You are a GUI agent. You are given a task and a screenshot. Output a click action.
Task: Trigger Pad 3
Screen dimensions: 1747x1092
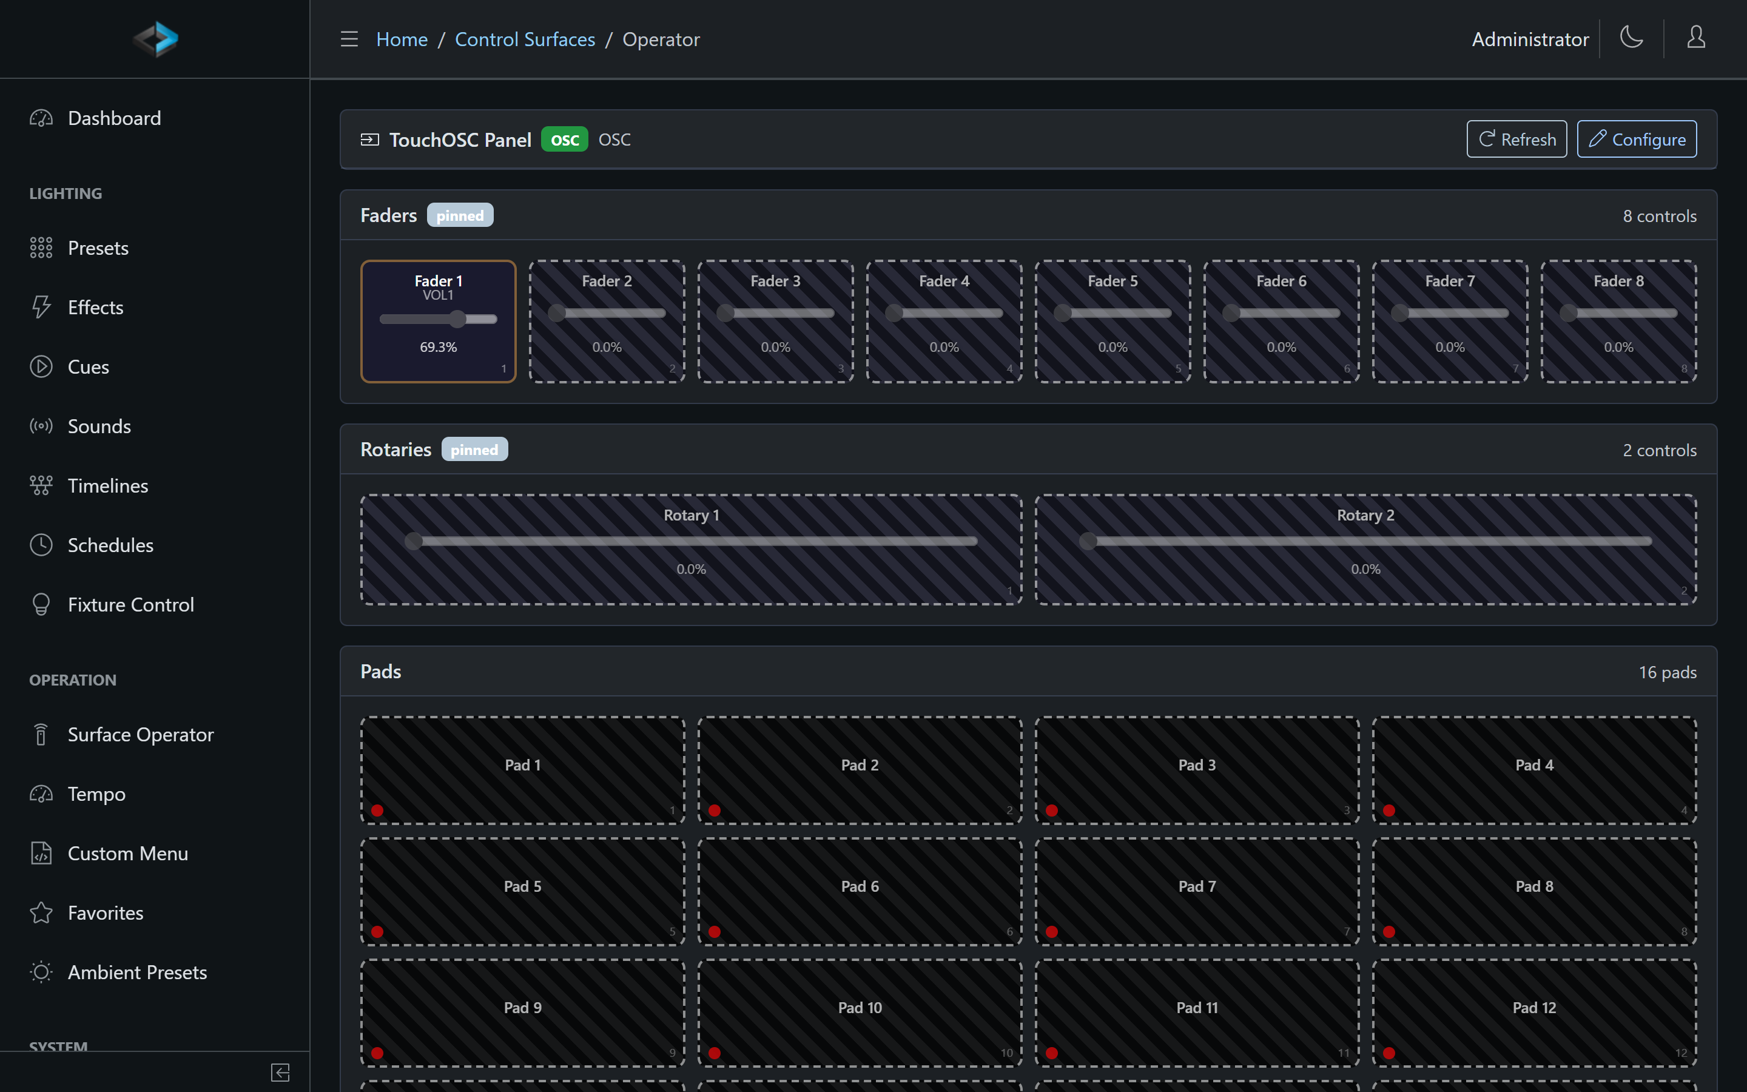1197,770
